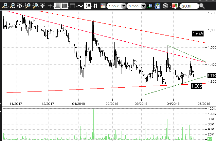Click the 1K volume indicator badge
The width and height of the screenshot is (216, 141).
(210, 139)
